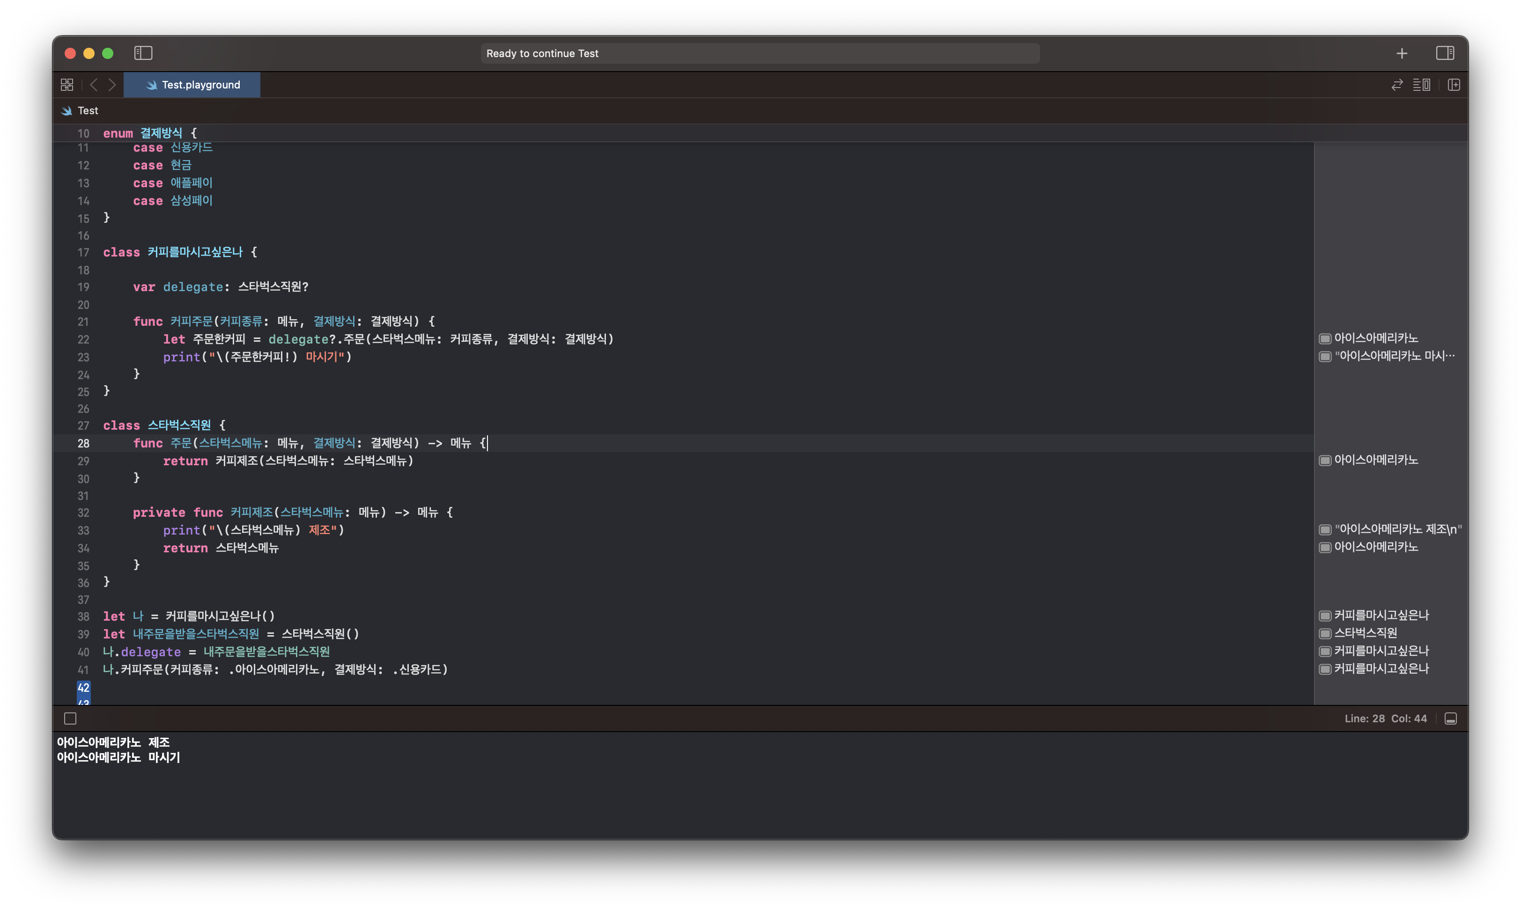Add editor on right icon
This screenshot has height=909, width=1521.
coord(1454,85)
